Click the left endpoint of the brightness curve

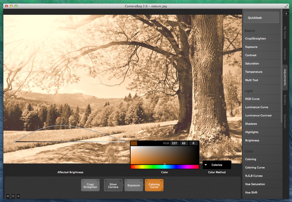pyautogui.click(x=15, y=142)
